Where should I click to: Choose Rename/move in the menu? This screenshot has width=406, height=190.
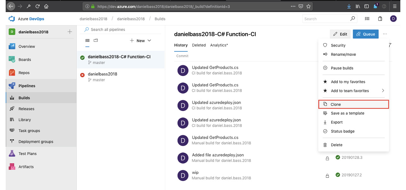coord(353,55)
